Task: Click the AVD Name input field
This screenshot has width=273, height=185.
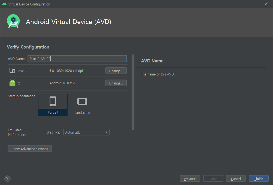Action: pyautogui.click(x=77, y=59)
